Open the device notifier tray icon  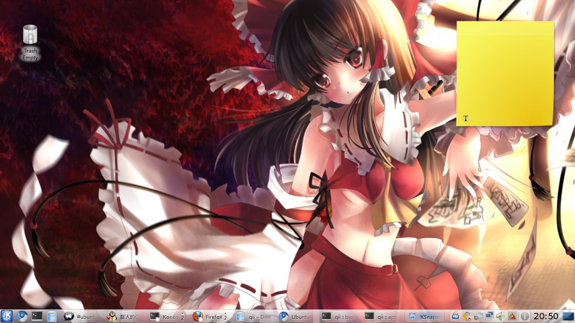(455, 316)
